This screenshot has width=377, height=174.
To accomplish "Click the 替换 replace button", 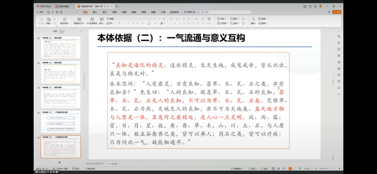I will click(263, 23).
